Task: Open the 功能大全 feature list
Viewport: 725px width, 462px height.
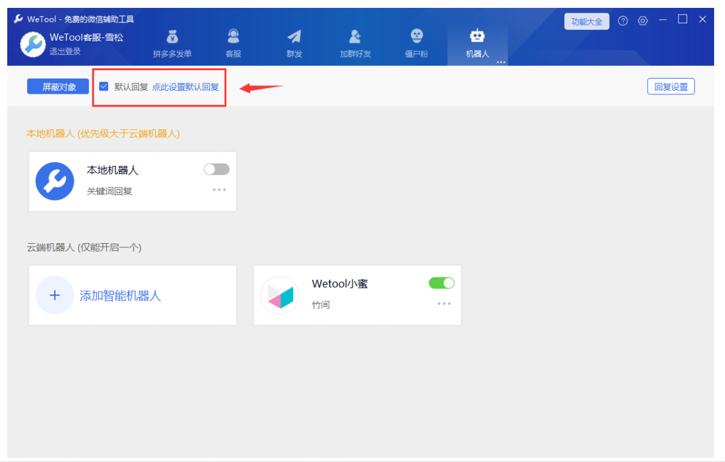Action: click(x=587, y=21)
